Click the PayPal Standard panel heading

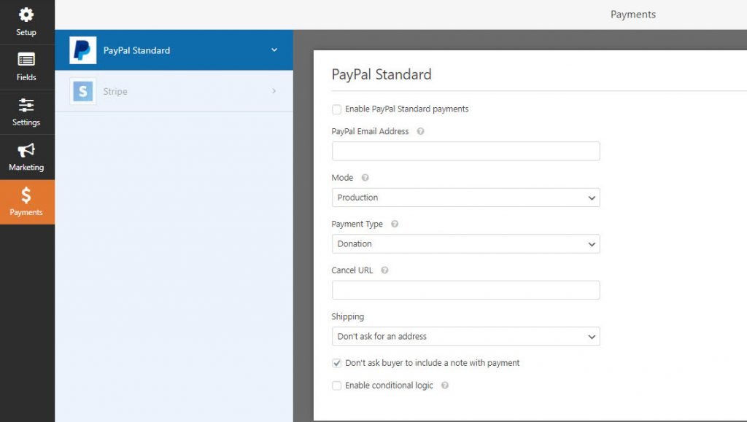click(382, 74)
